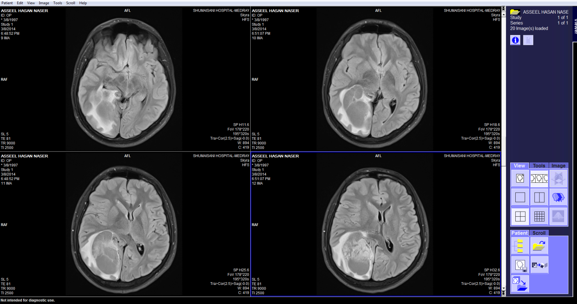Click the yellow patient folder icon
The width and height of the screenshot is (577, 304).
(x=515, y=12)
